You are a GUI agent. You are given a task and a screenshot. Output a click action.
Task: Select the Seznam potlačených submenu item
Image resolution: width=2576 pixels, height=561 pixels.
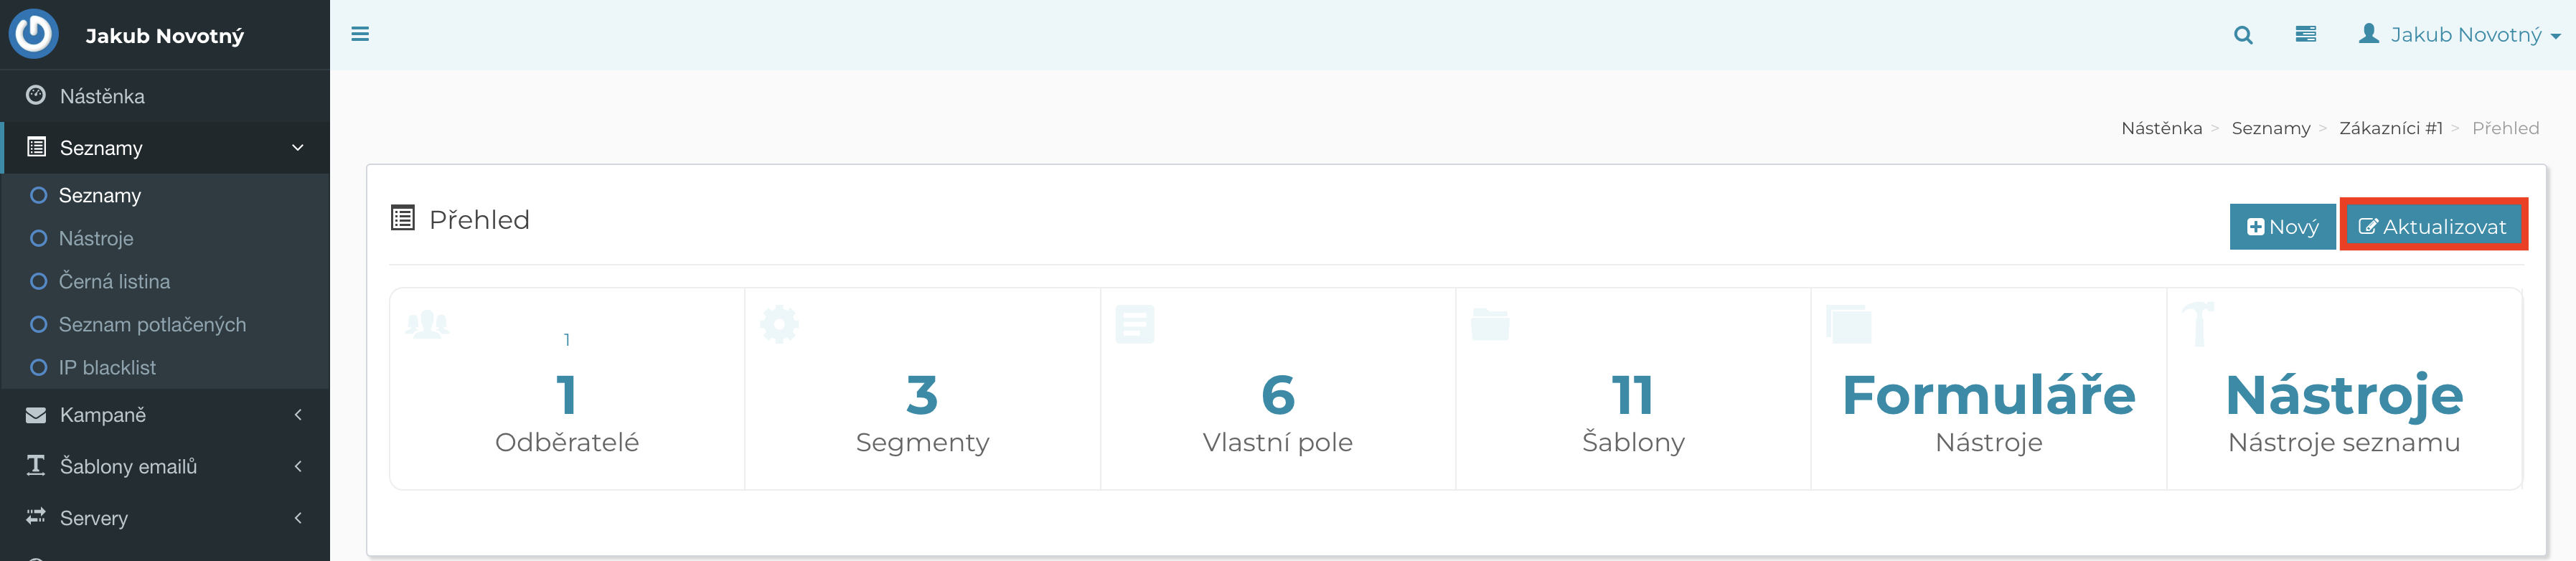(152, 325)
